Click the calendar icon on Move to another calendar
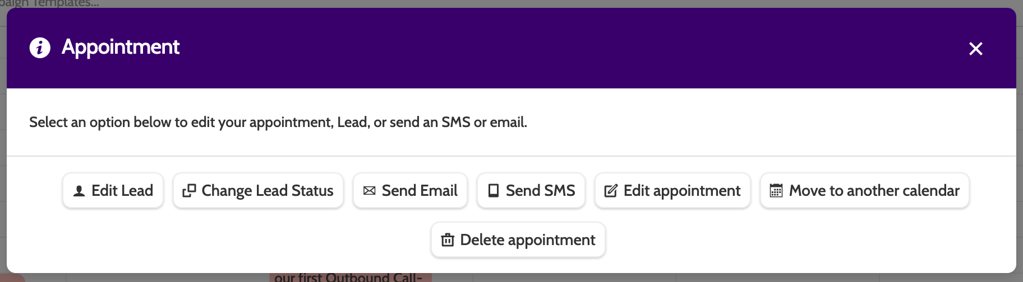1023x282 pixels. [x=776, y=191]
